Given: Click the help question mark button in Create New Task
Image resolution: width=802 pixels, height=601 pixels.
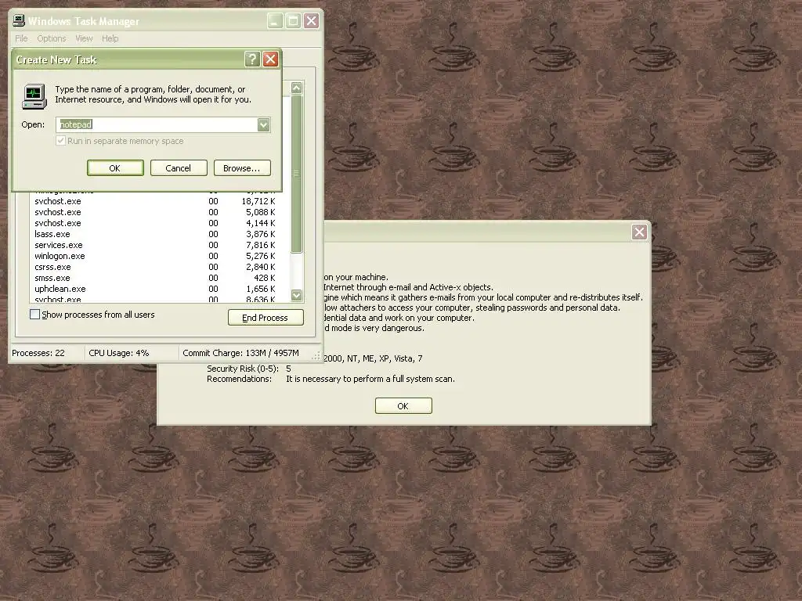Looking at the screenshot, I should click(x=252, y=59).
